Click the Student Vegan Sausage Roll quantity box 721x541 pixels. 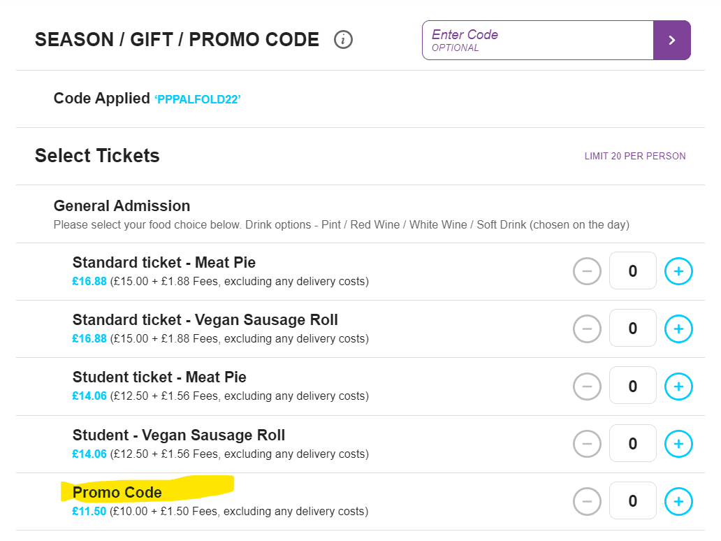pyautogui.click(x=633, y=443)
